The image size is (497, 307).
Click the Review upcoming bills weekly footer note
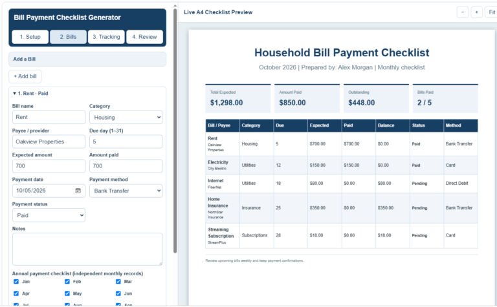coord(254,261)
